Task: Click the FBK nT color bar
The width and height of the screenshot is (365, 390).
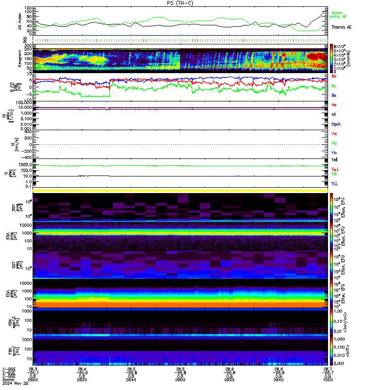Action: tap(331, 351)
